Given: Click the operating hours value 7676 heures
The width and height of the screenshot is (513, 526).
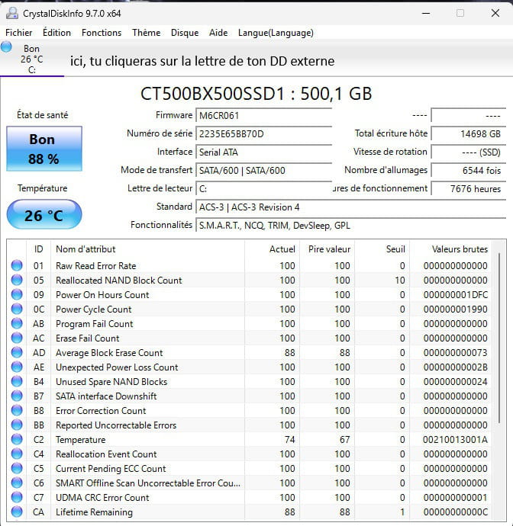Looking at the screenshot, I should tap(468, 188).
